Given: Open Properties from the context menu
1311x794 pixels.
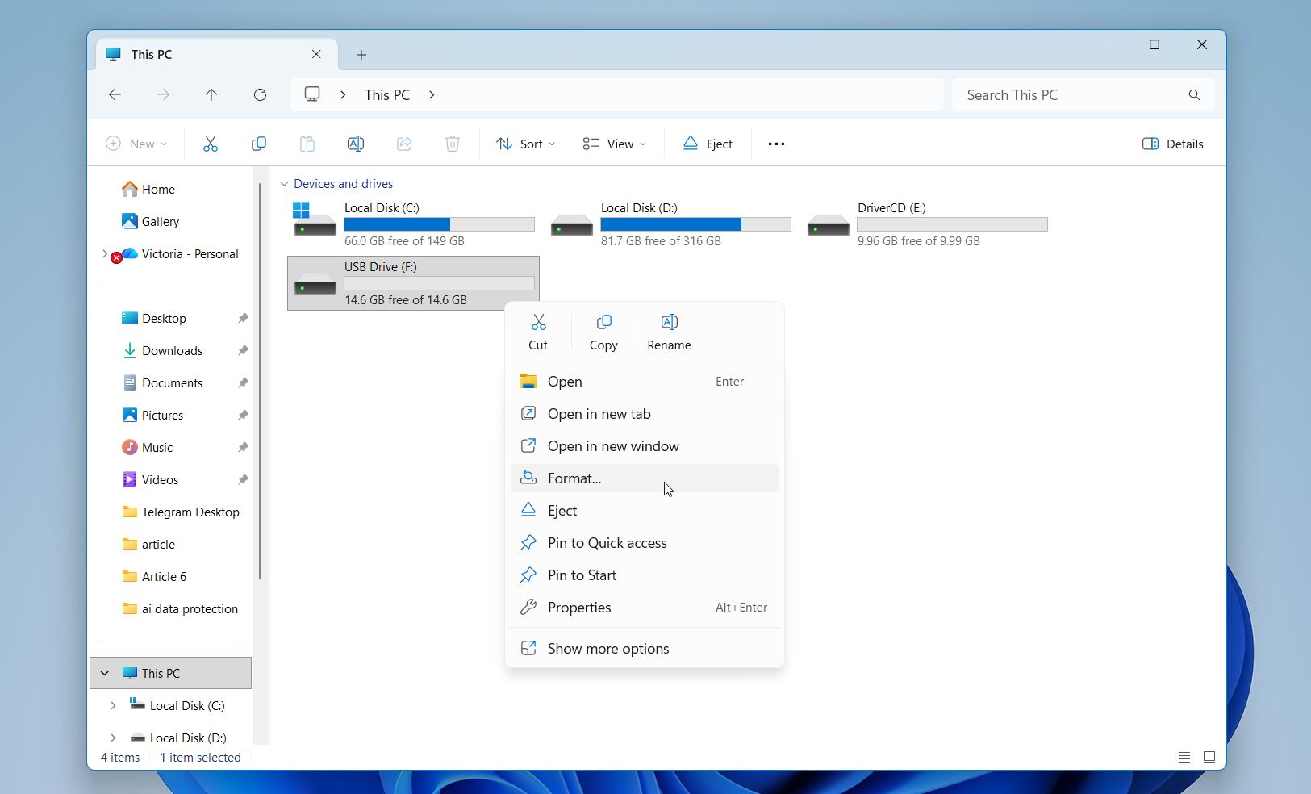Looking at the screenshot, I should coord(645,608).
